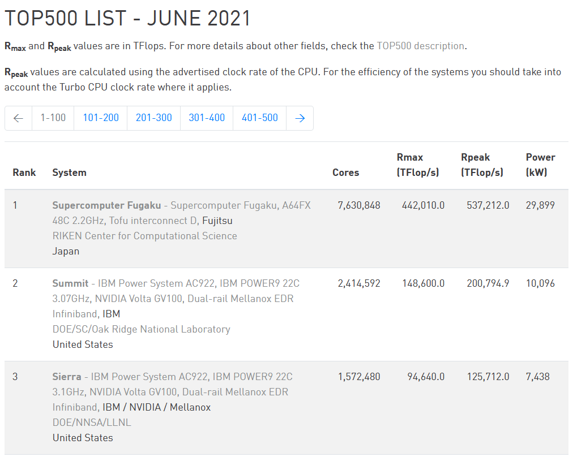The height and width of the screenshot is (457, 573).
Task: Click the Power (kW) column header
Action: (541, 165)
